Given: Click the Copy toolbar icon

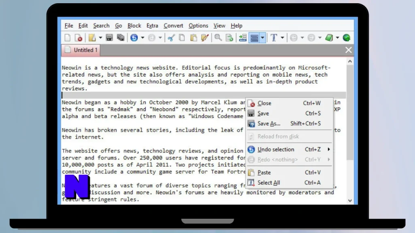Looking at the screenshot, I should click(182, 38).
